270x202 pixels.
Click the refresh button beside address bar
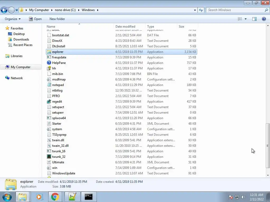coord(201,10)
